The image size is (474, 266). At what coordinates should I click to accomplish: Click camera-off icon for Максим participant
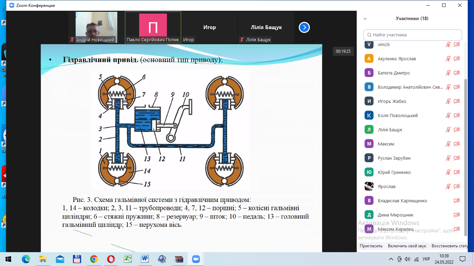(457, 144)
